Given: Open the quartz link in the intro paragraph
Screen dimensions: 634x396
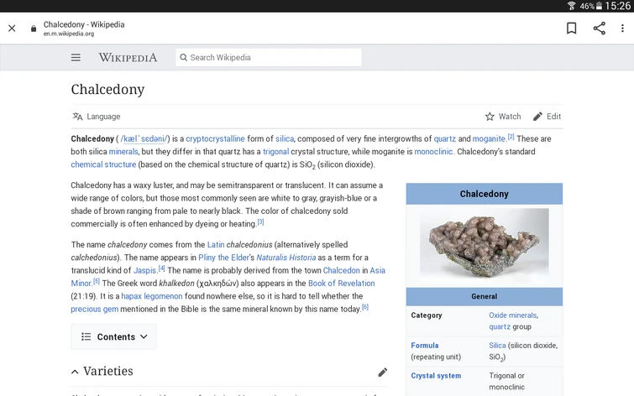Looking at the screenshot, I should (x=445, y=138).
